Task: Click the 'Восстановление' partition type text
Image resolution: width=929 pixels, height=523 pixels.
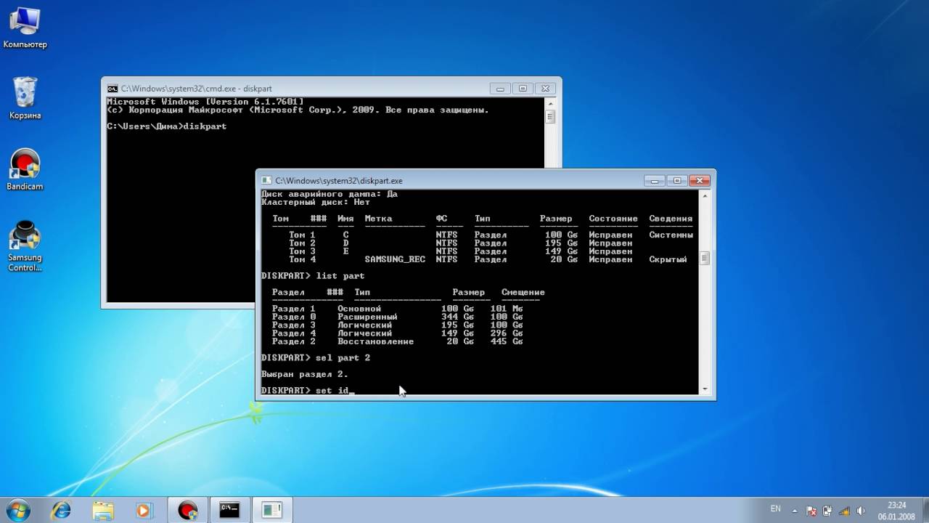Action: point(376,341)
